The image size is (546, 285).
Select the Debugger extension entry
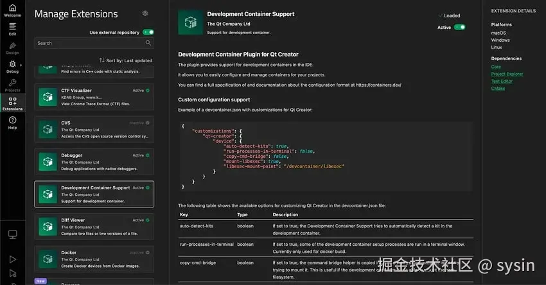tap(94, 162)
